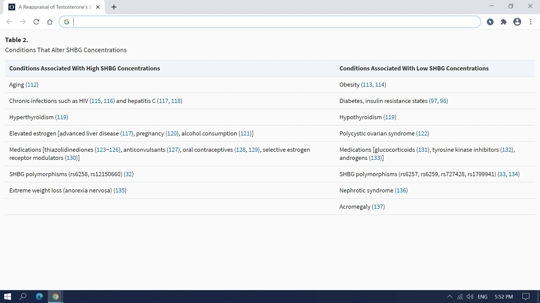
Task: Open reference 131 for glucocorticoids
Action: click(x=423, y=150)
